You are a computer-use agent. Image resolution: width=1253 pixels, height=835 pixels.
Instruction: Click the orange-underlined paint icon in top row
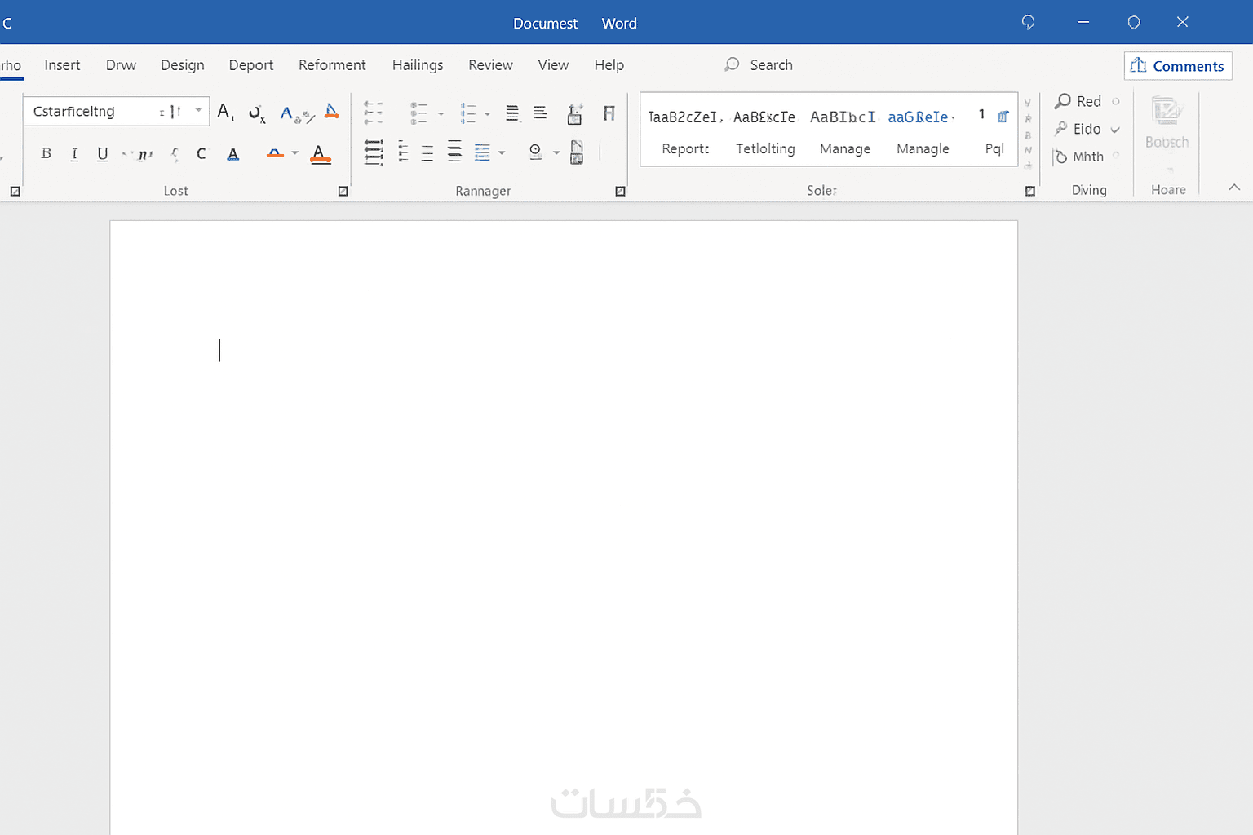(x=331, y=112)
